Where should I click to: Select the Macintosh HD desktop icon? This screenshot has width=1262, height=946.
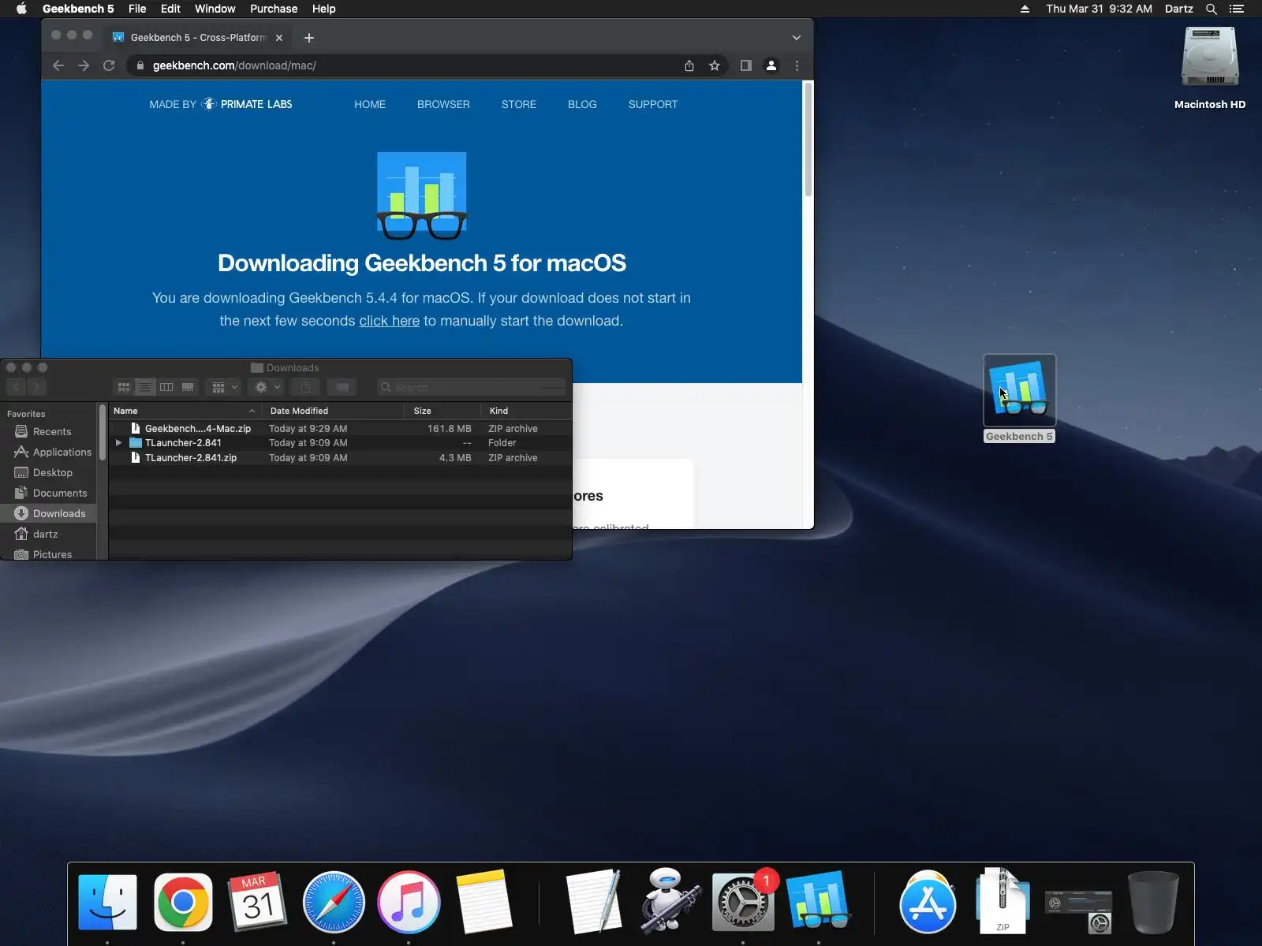pos(1210,69)
